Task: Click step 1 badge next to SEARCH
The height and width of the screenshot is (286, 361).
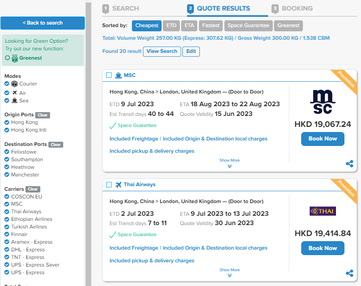Action: 106,9
